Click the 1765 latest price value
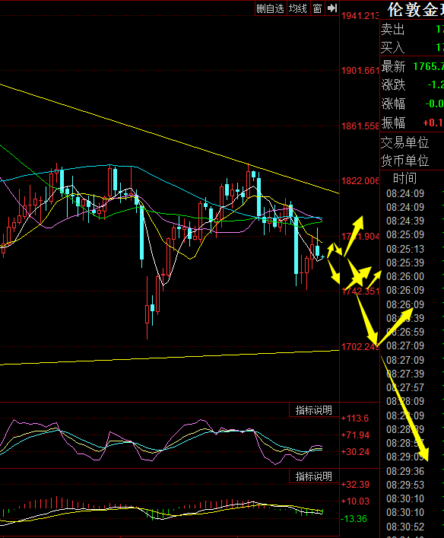This screenshot has height=538, width=444. (428, 66)
